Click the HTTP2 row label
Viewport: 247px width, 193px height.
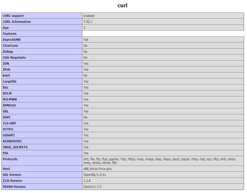[8, 129]
